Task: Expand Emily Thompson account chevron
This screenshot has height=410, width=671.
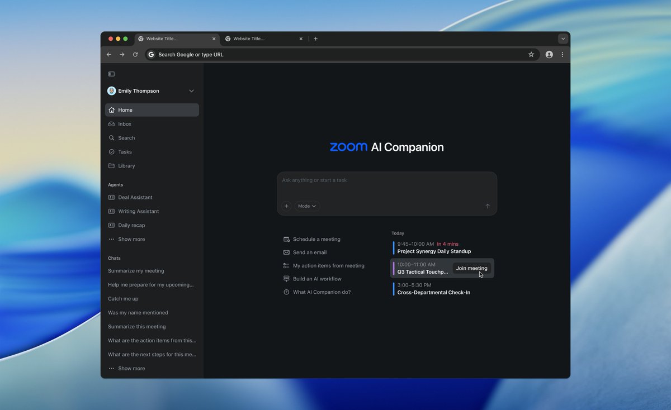Action: pyautogui.click(x=191, y=91)
